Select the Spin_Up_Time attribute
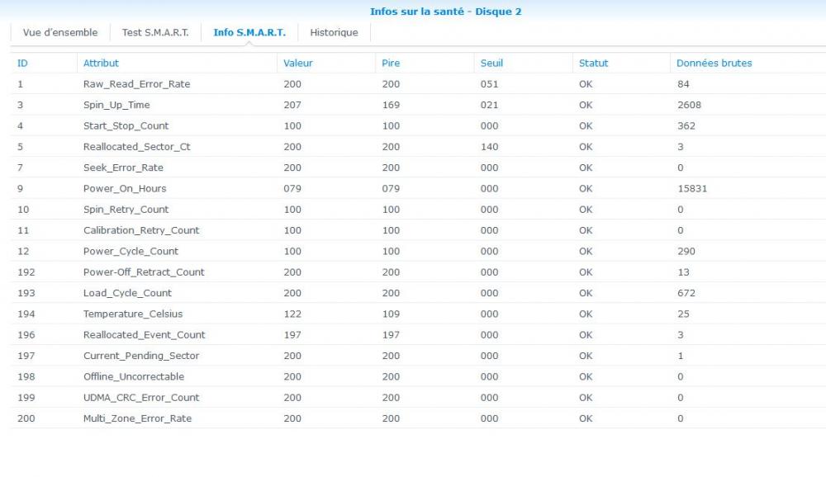The width and height of the screenshot is (826, 477). tap(116, 105)
